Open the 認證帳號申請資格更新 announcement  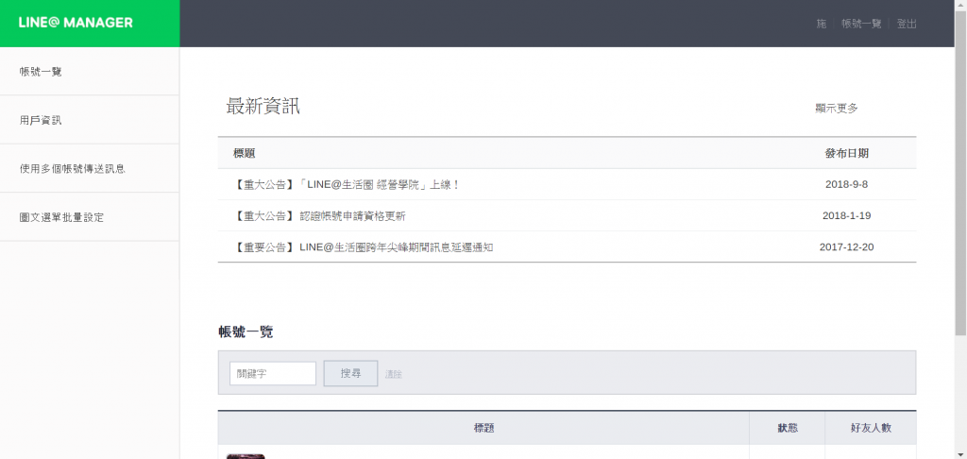pos(319,216)
